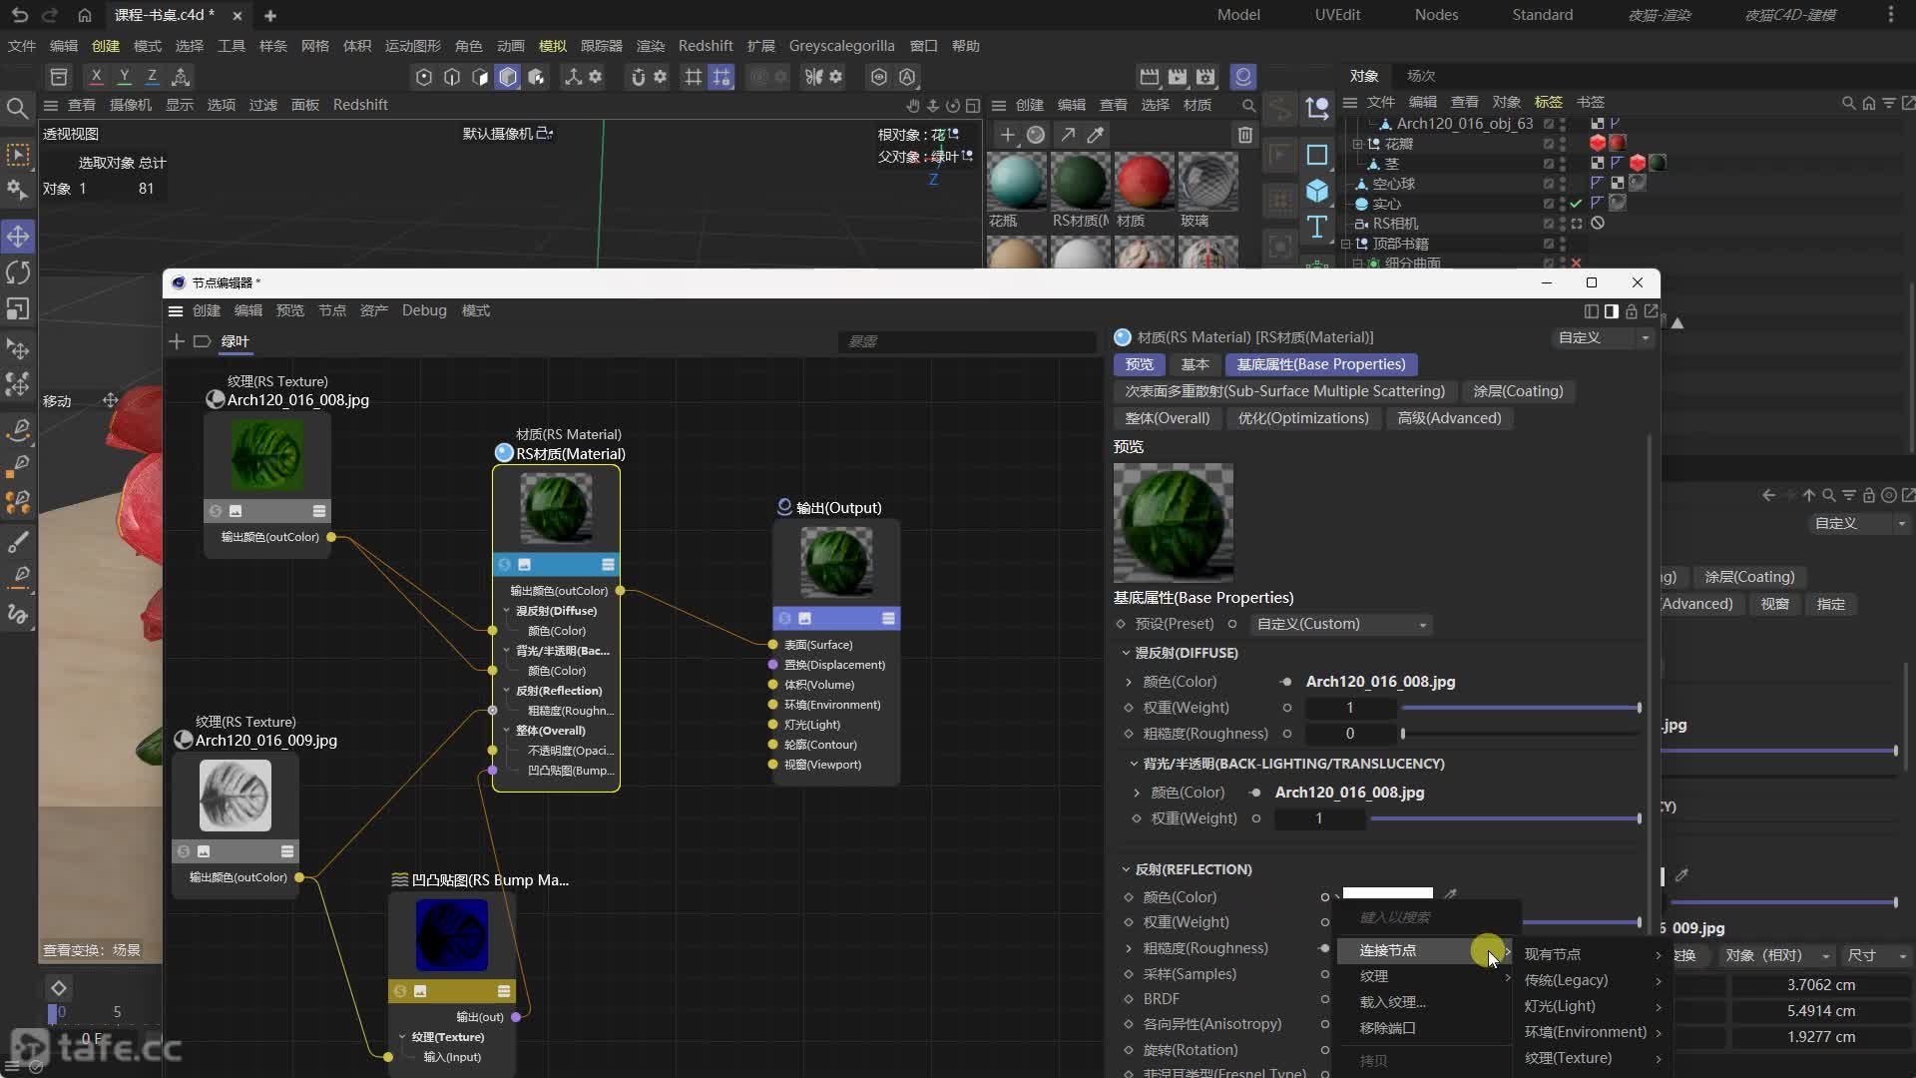Image resolution: width=1916 pixels, height=1078 pixels.
Task: Click the node editor add-tab plus icon
Action: tap(177, 341)
